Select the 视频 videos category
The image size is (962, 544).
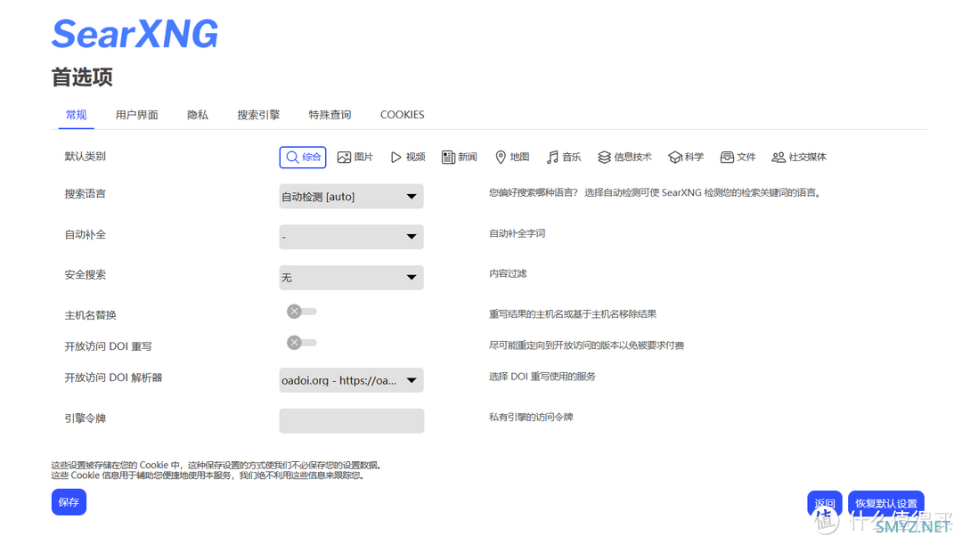(x=408, y=157)
